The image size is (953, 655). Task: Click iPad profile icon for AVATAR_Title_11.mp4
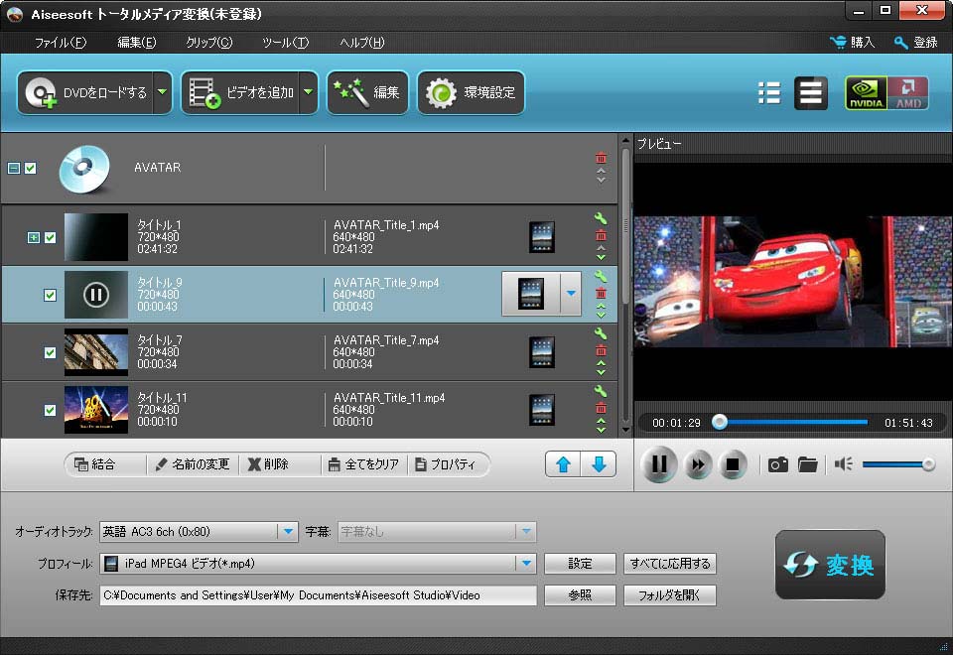[542, 410]
